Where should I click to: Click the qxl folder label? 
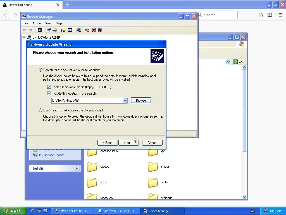pyautogui.click(x=163, y=151)
